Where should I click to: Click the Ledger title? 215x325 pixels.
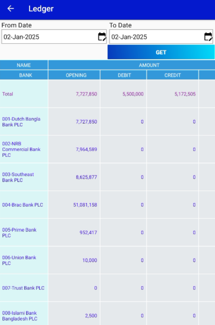pos(41,9)
